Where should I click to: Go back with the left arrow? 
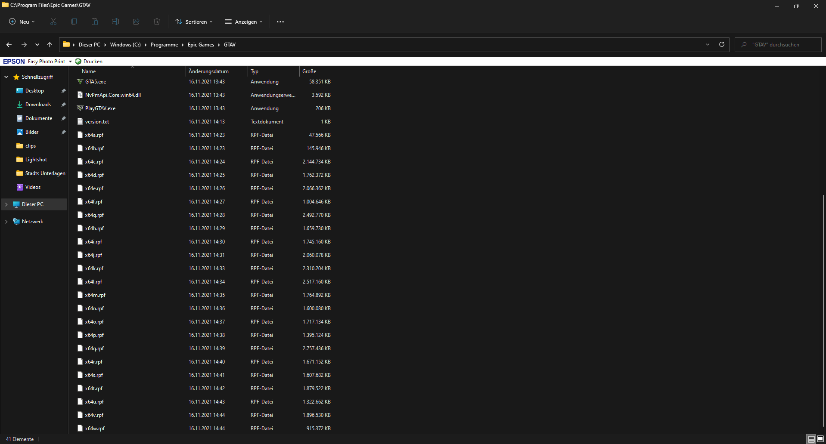pyautogui.click(x=9, y=45)
